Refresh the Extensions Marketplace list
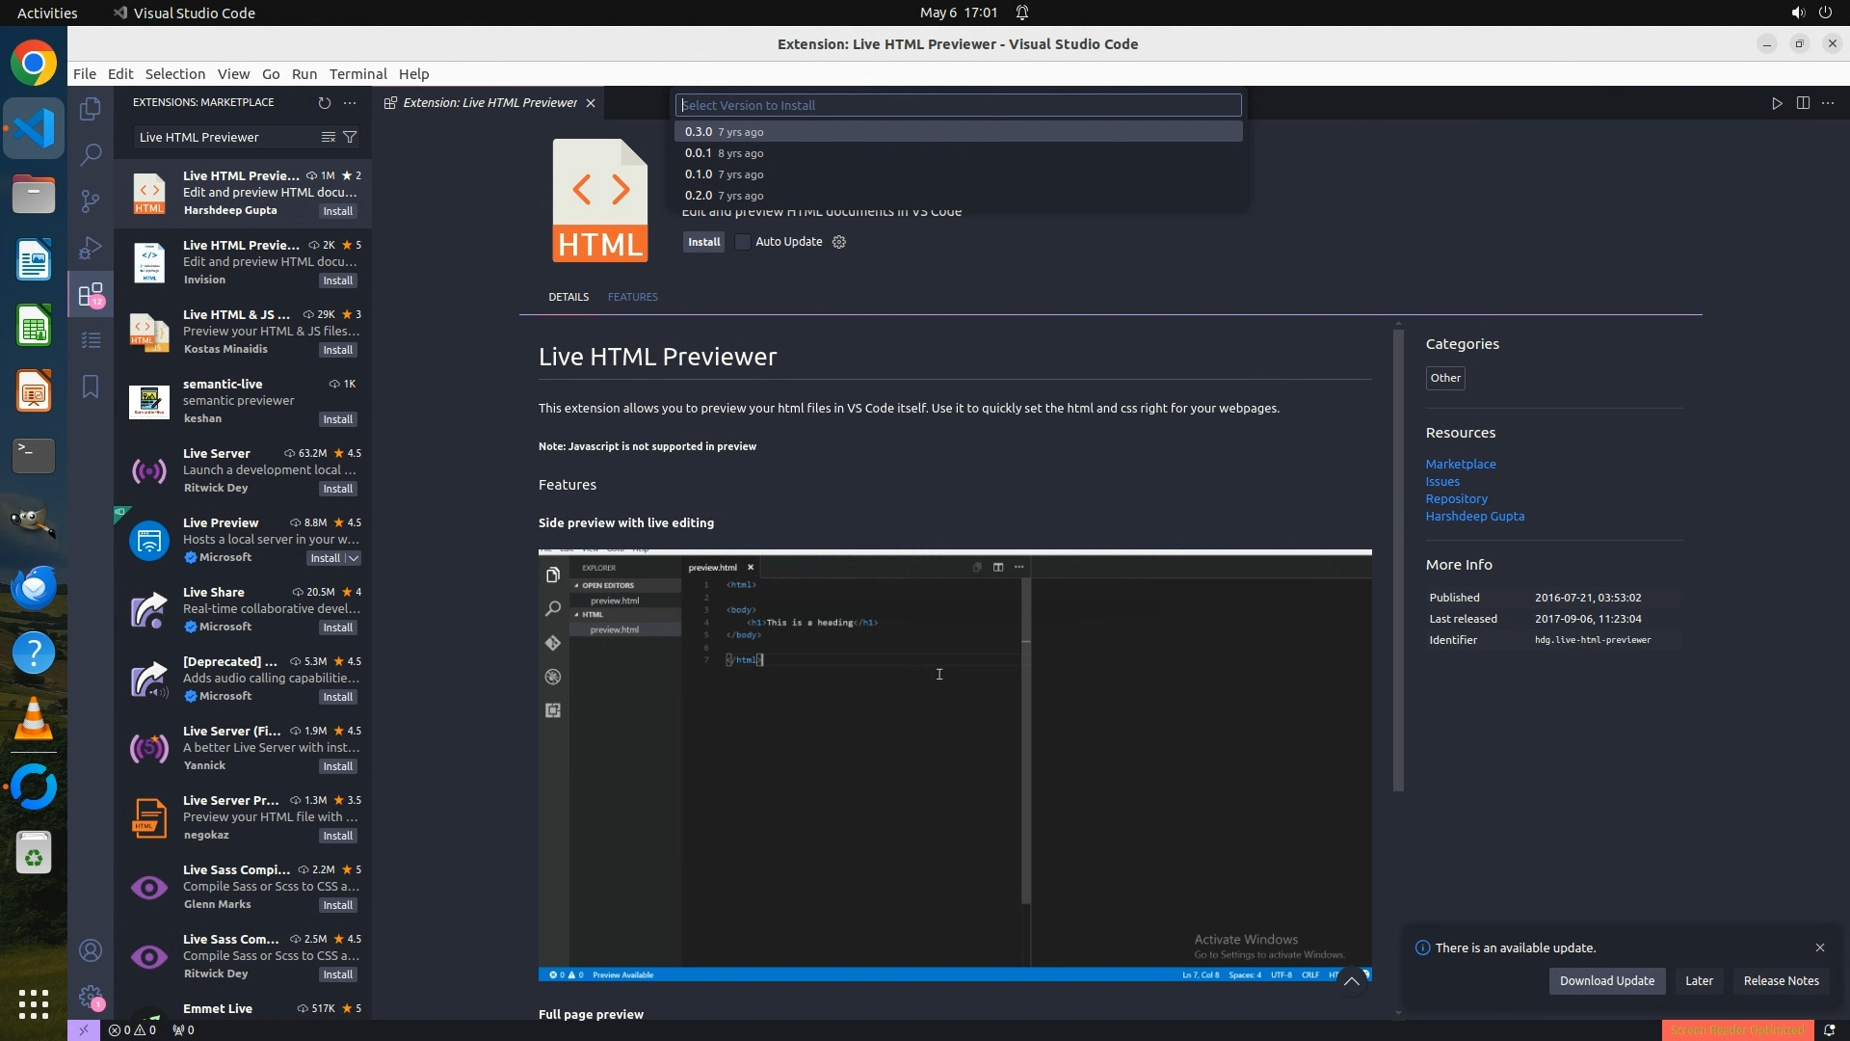 tap(324, 102)
